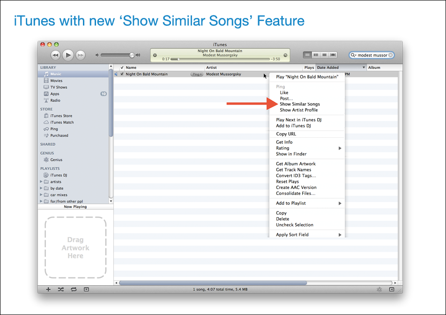Click the Drag Artwork Here well
This screenshot has height=315, width=446.
pyautogui.click(x=76, y=247)
